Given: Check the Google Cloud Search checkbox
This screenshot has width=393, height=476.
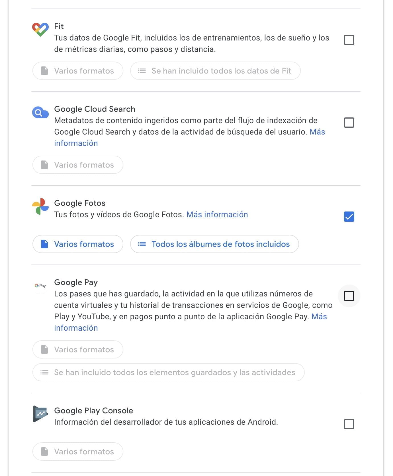Looking at the screenshot, I should (349, 123).
